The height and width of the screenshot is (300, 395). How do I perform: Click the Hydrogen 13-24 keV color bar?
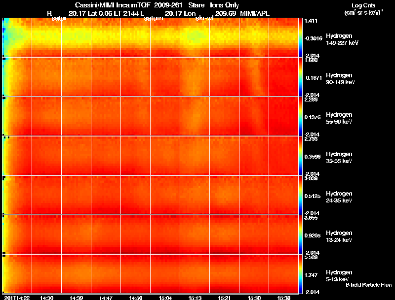pyautogui.click(x=300, y=234)
